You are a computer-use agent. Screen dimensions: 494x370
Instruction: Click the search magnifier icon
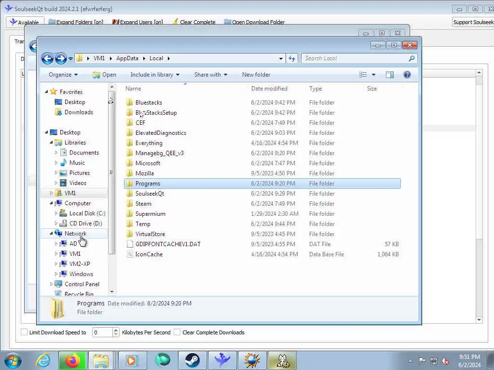click(x=412, y=58)
